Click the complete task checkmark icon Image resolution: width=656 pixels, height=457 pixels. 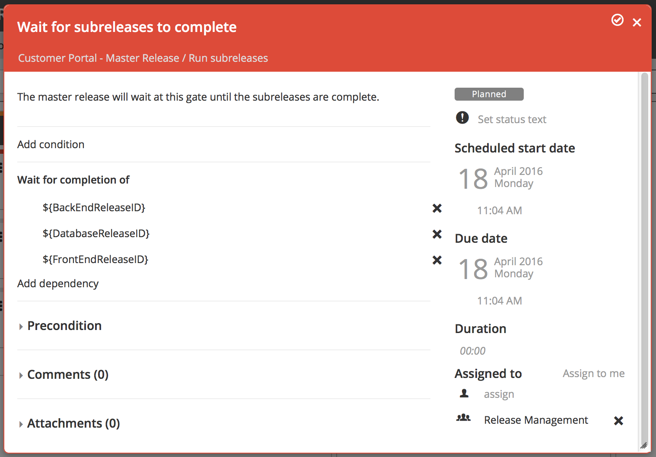click(x=618, y=20)
